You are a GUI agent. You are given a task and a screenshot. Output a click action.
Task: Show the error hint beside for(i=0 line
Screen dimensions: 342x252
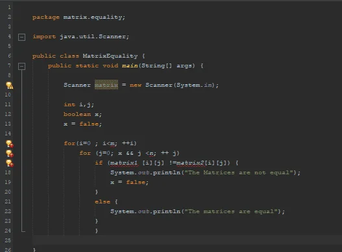9,144
